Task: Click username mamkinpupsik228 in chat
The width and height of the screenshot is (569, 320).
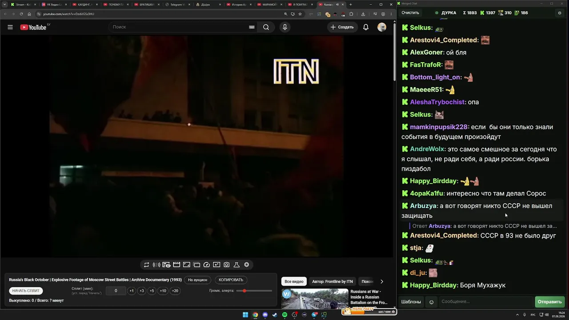Action: pyautogui.click(x=439, y=127)
